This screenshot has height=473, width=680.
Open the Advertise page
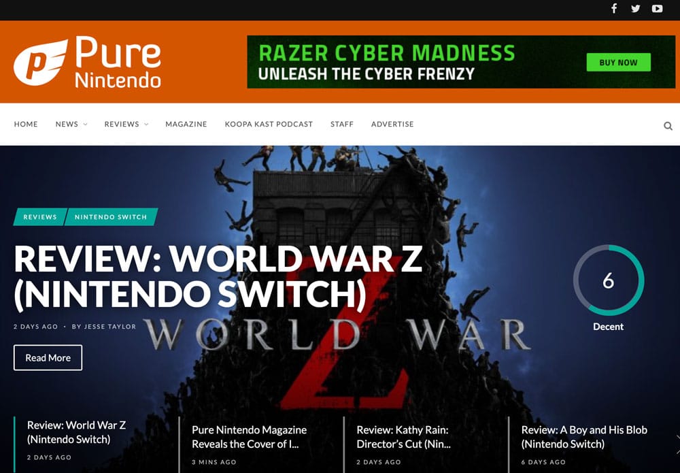coord(392,124)
